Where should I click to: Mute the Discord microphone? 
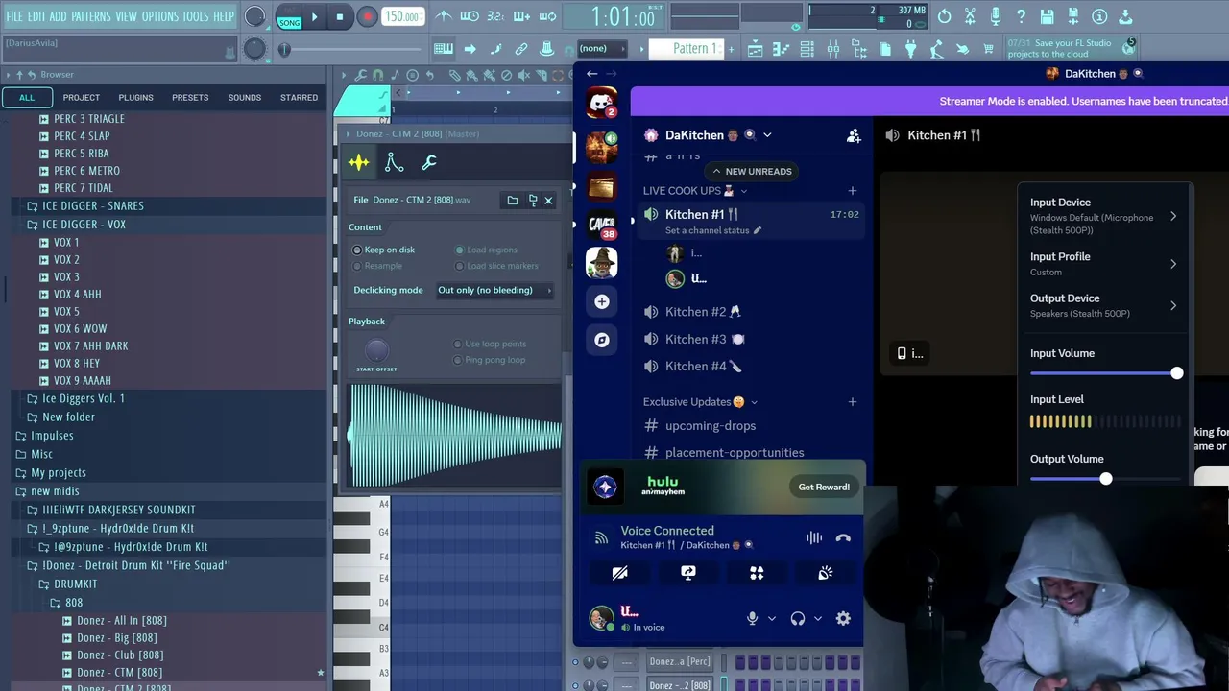point(753,619)
